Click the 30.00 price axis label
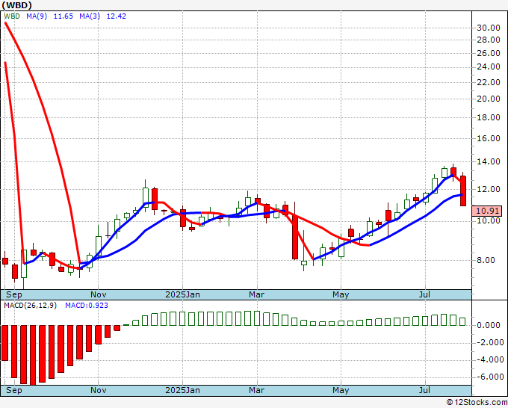This screenshot has height=408, width=508. coord(489,28)
